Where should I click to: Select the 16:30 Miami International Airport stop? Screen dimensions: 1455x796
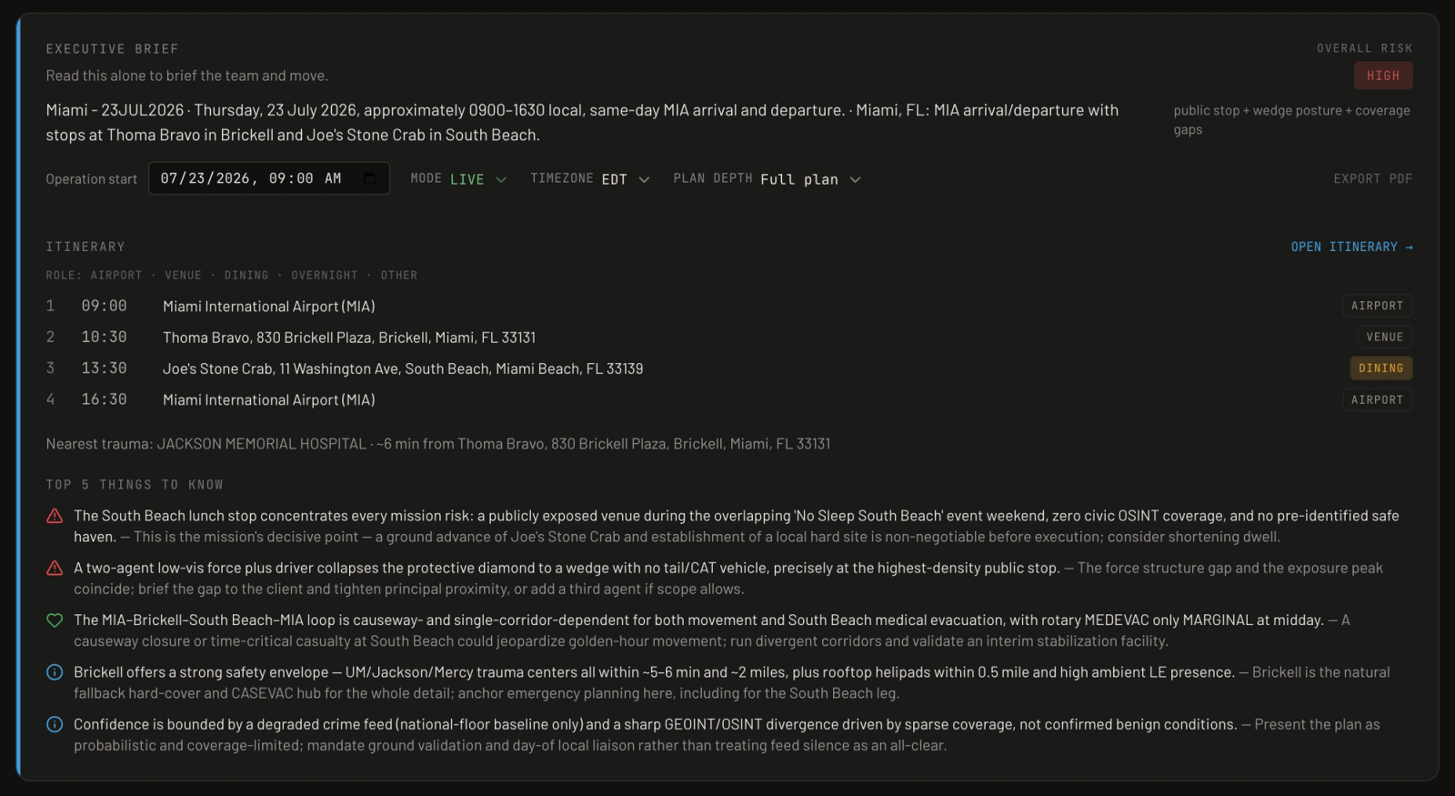coord(728,399)
